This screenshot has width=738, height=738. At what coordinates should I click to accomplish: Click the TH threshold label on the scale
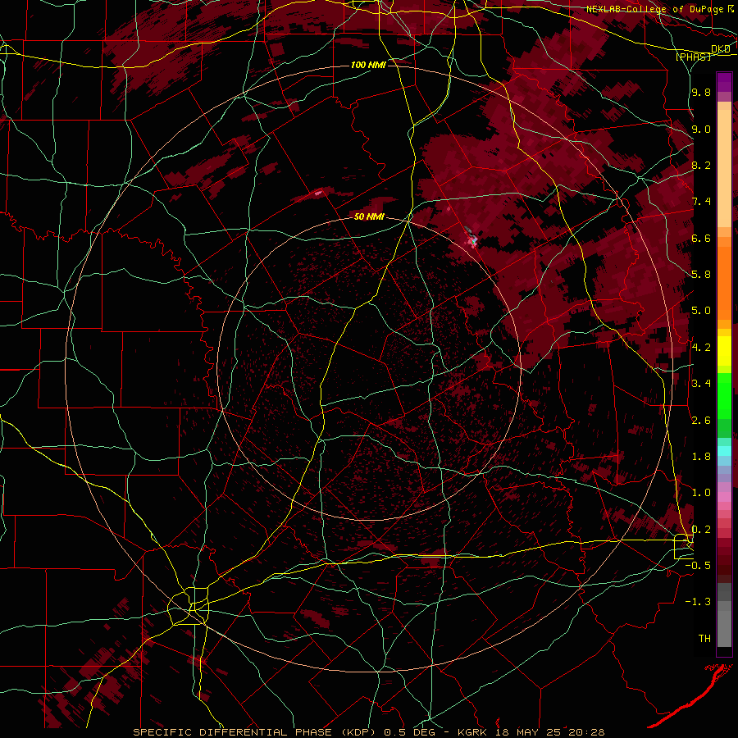click(704, 639)
